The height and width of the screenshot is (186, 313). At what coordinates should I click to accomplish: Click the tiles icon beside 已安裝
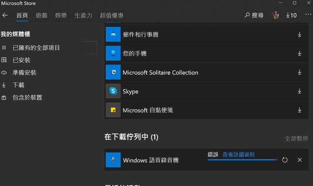coord(4,60)
